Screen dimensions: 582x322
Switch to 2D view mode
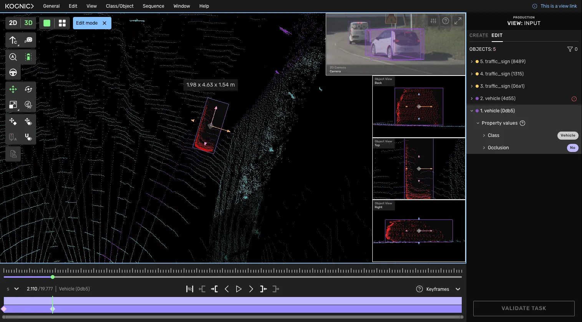[x=13, y=23]
